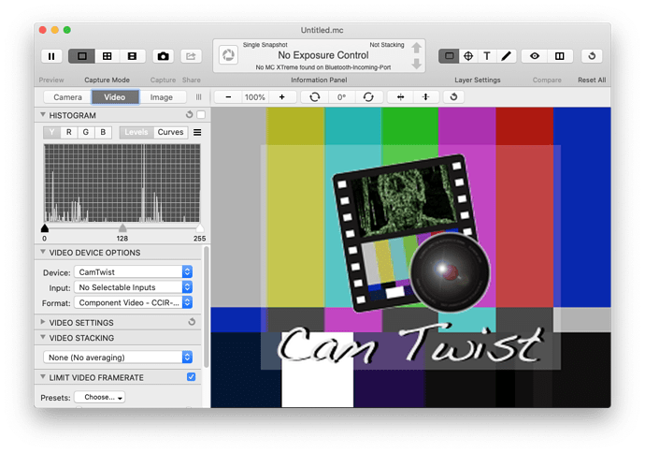Expand the VIDEO SETTINGS section
This screenshot has width=645, height=453.
coord(43,322)
